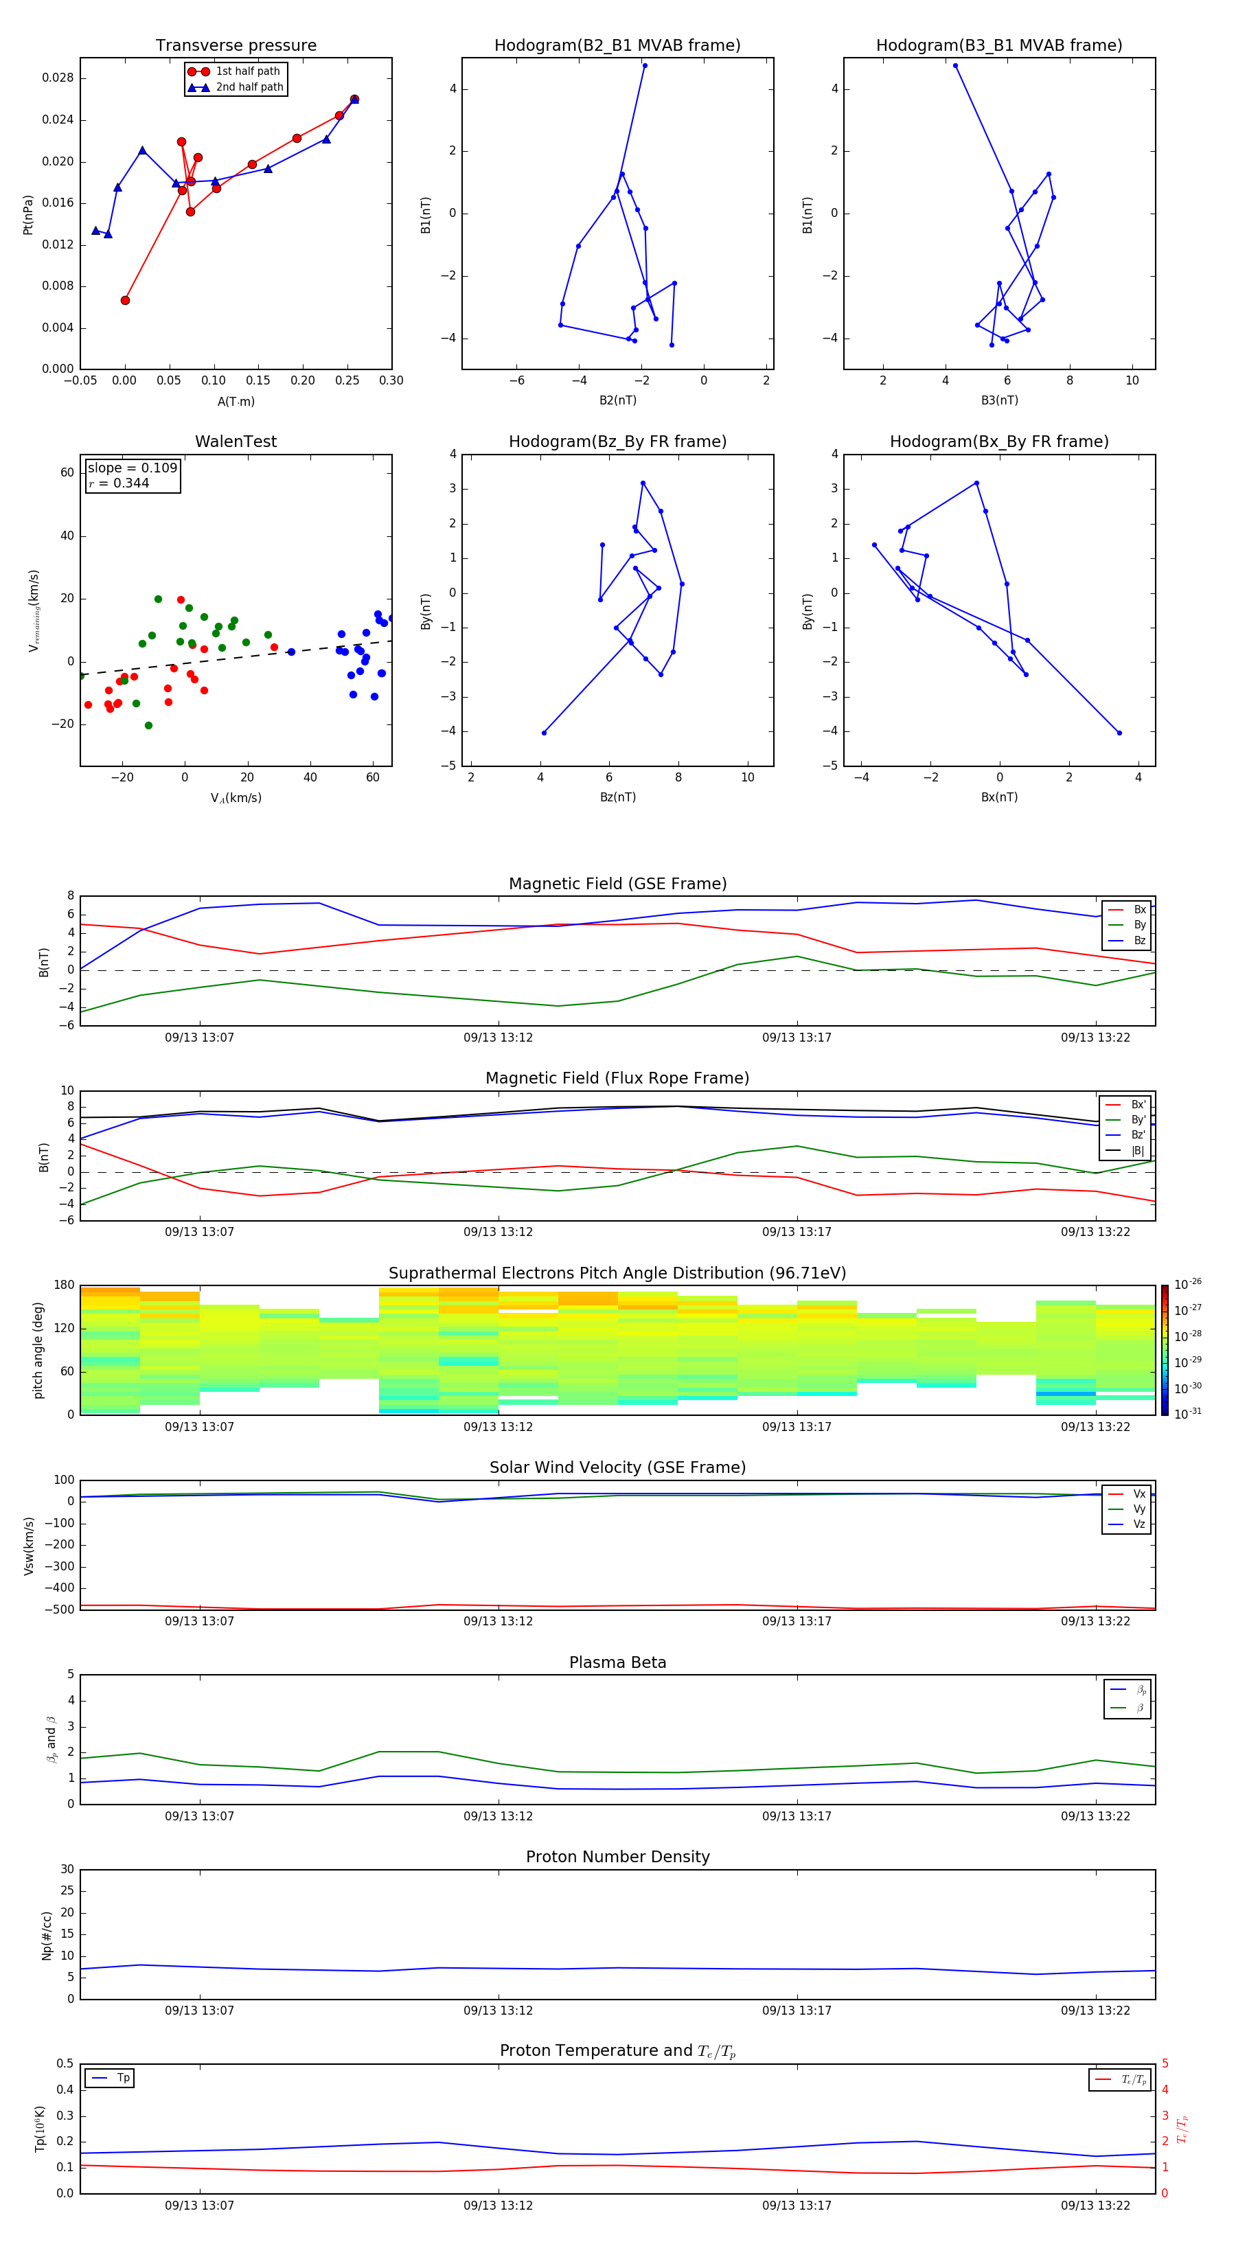Click the 'WalenTest' plot title

tap(236, 442)
